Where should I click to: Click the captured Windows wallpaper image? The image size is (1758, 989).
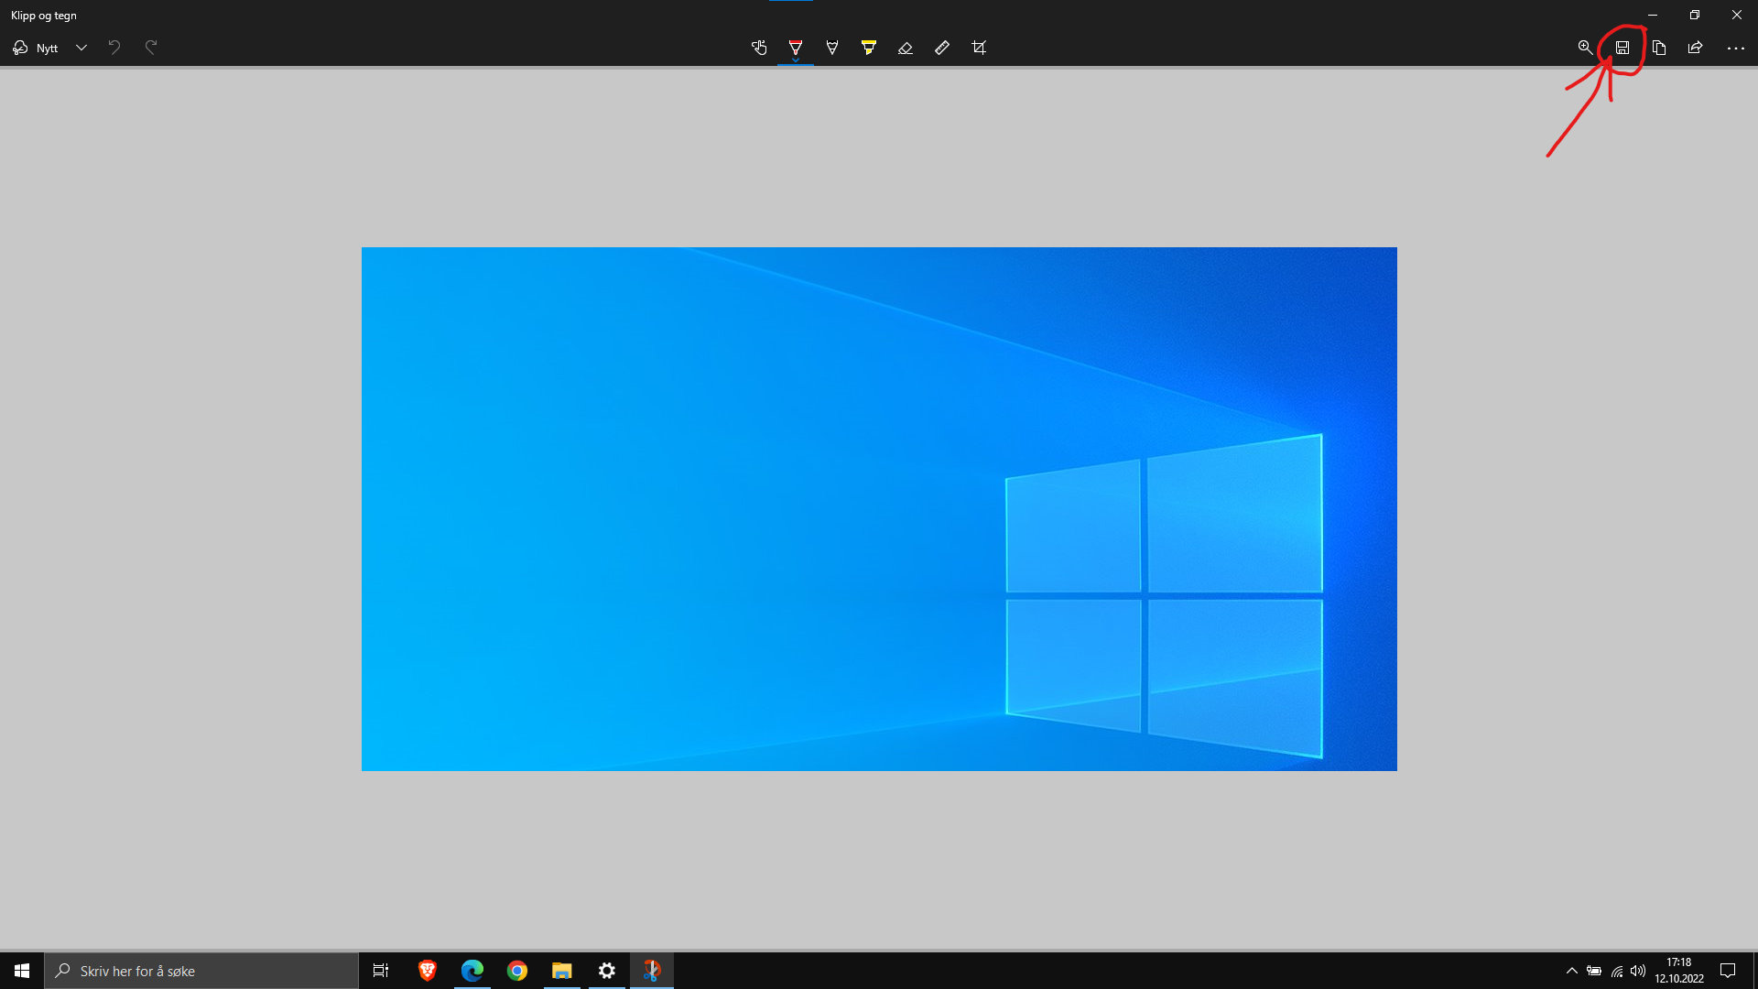(879, 509)
